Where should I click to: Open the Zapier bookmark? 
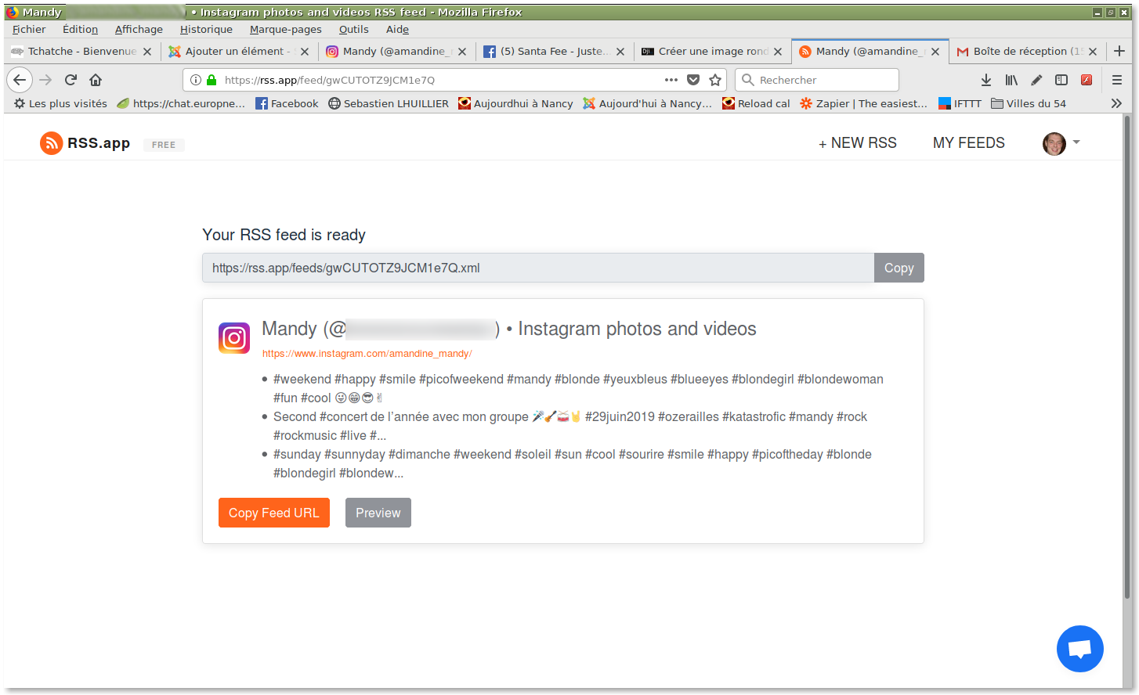click(863, 103)
